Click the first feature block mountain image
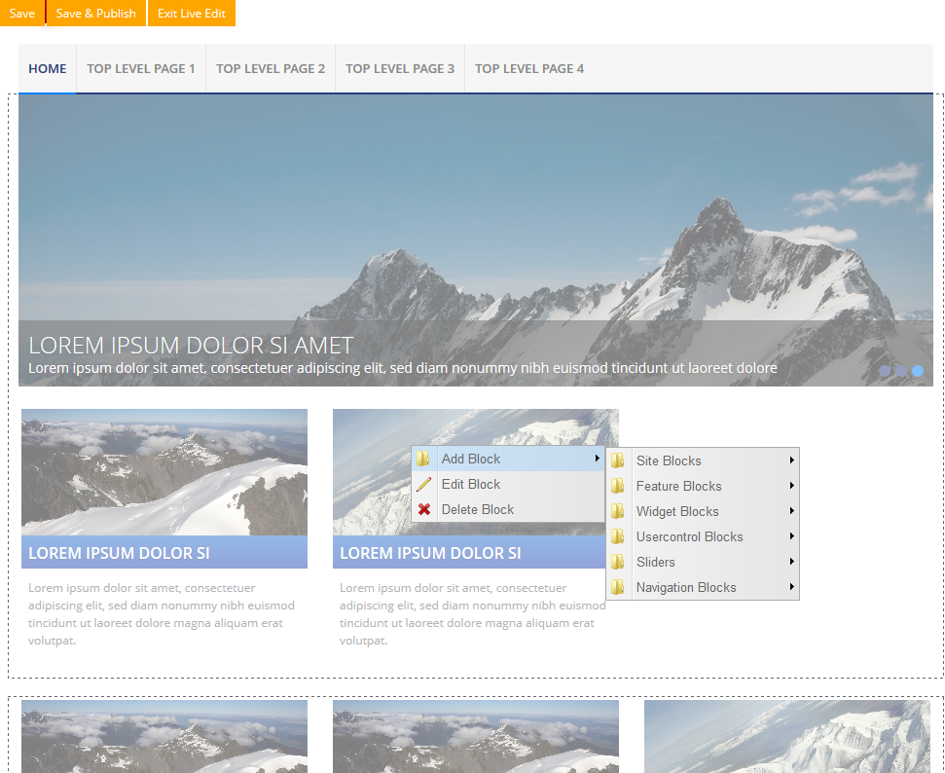The width and height of the screenshot is (945, 773). 164,472
